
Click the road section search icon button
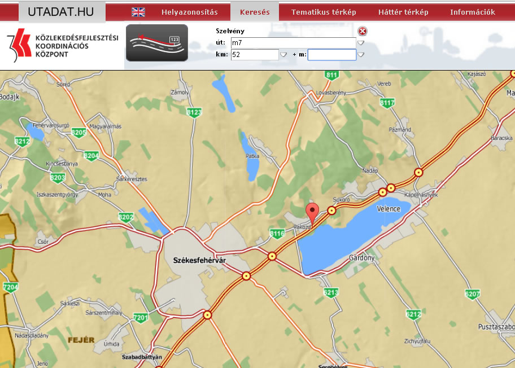point(156,43)
